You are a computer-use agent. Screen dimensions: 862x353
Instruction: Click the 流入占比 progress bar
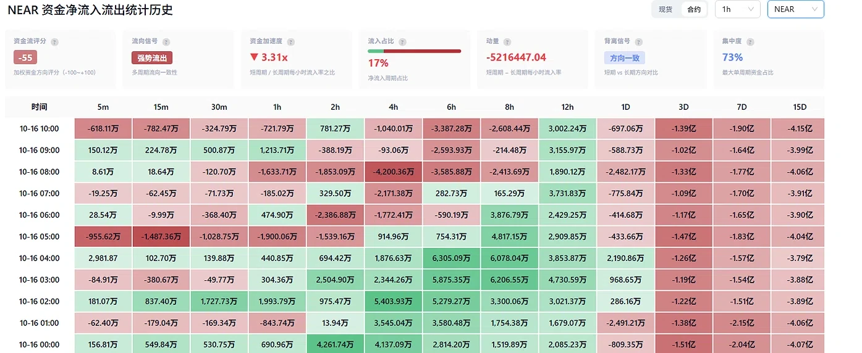414,51
